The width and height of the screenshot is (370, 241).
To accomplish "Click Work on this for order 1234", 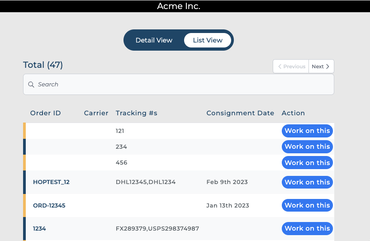I will pyautogui.click(x=307, y=228).
